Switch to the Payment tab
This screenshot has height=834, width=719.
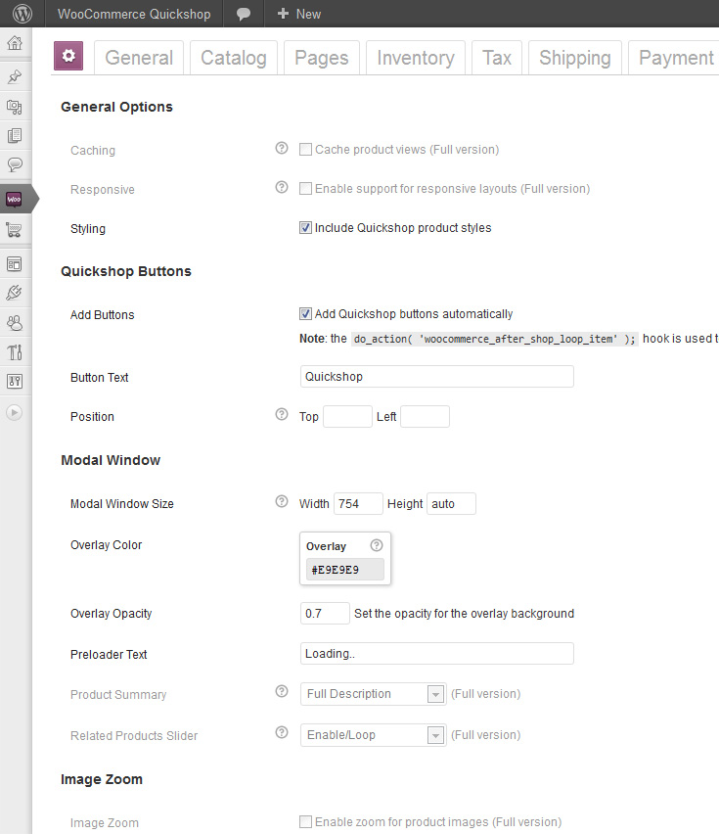pos(674,58)
